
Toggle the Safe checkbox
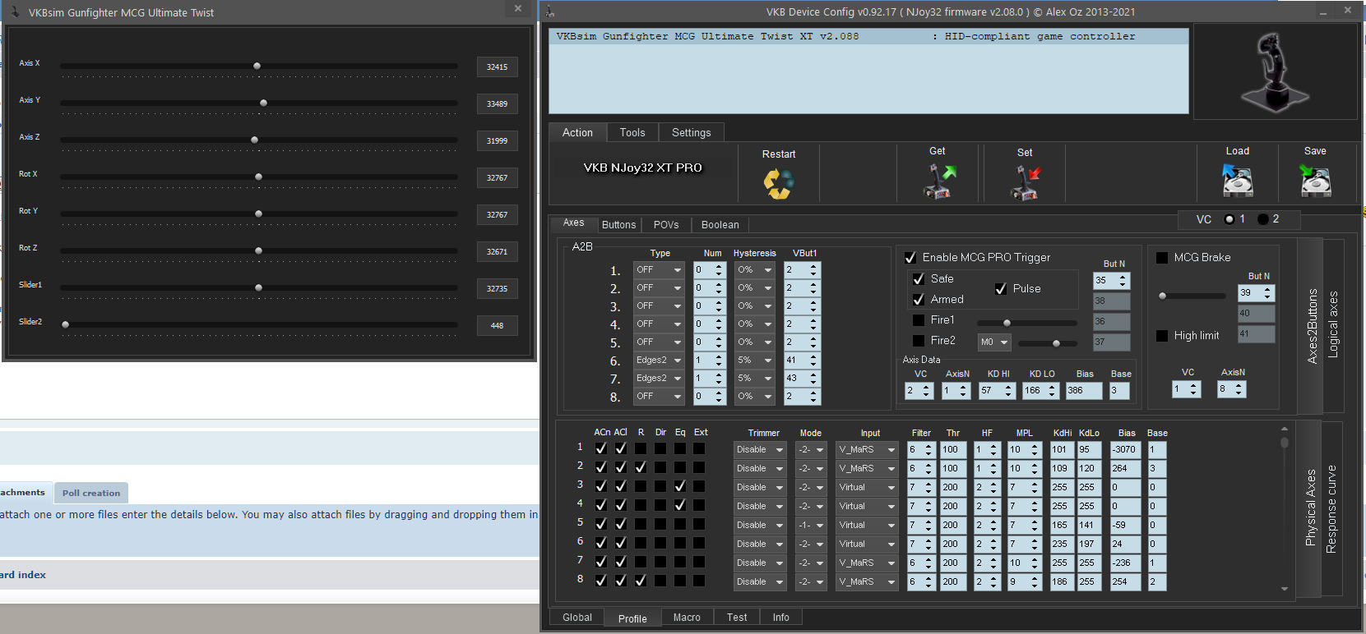(919, 279)
